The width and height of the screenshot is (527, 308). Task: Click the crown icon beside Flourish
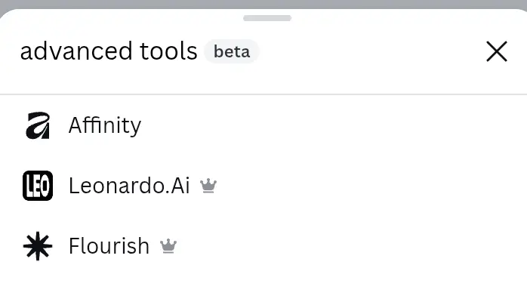168,246
